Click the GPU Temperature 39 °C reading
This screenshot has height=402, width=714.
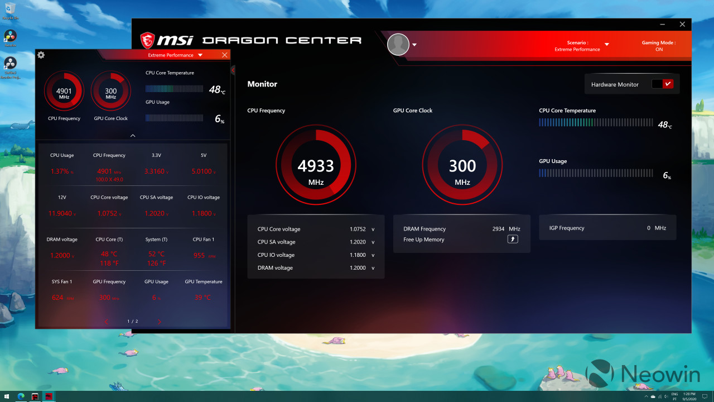coord(204,298)
